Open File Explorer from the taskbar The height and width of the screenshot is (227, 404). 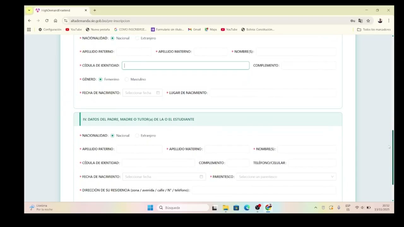pyautogui.click(x=225, y=208)
